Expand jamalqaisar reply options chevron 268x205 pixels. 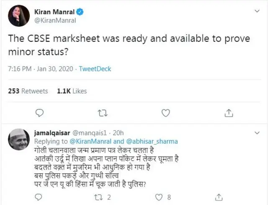[x=256, y=132]
